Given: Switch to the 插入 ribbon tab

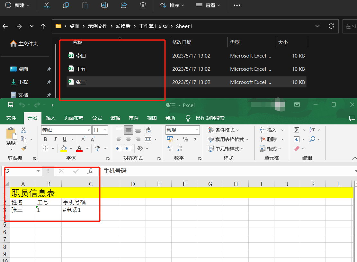Looking at the screenshot, I should [50, 118].
